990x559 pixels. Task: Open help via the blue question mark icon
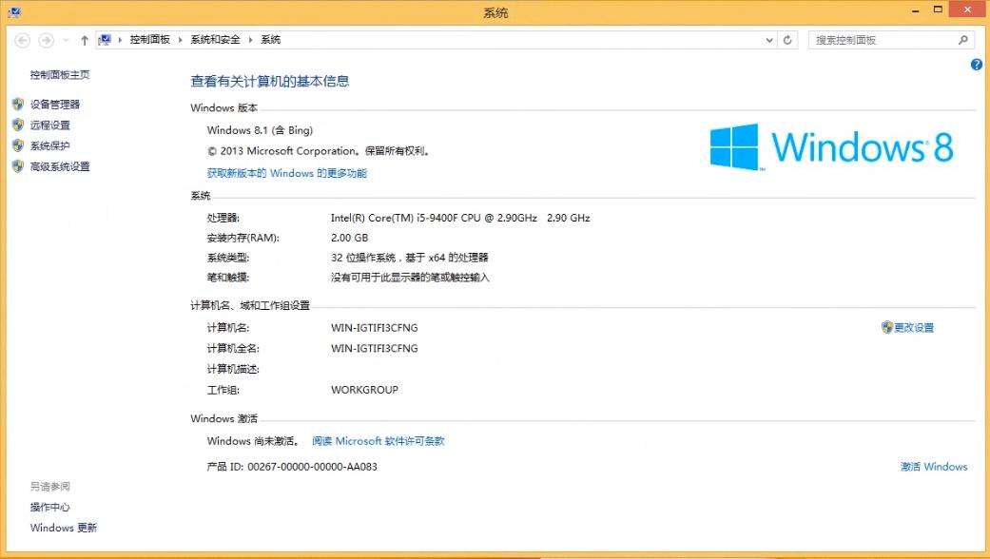click(x=976, y=64)
